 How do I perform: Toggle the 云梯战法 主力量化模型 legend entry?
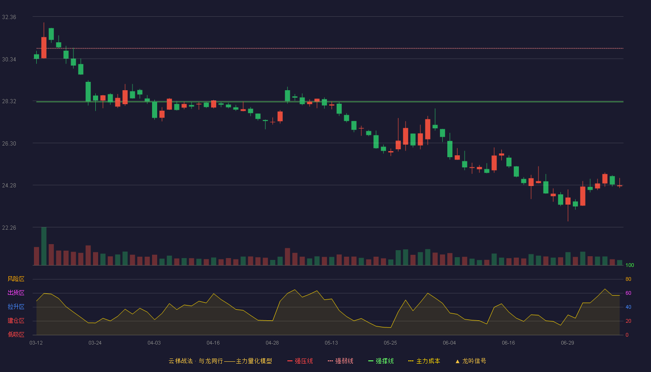click(220, 361)
